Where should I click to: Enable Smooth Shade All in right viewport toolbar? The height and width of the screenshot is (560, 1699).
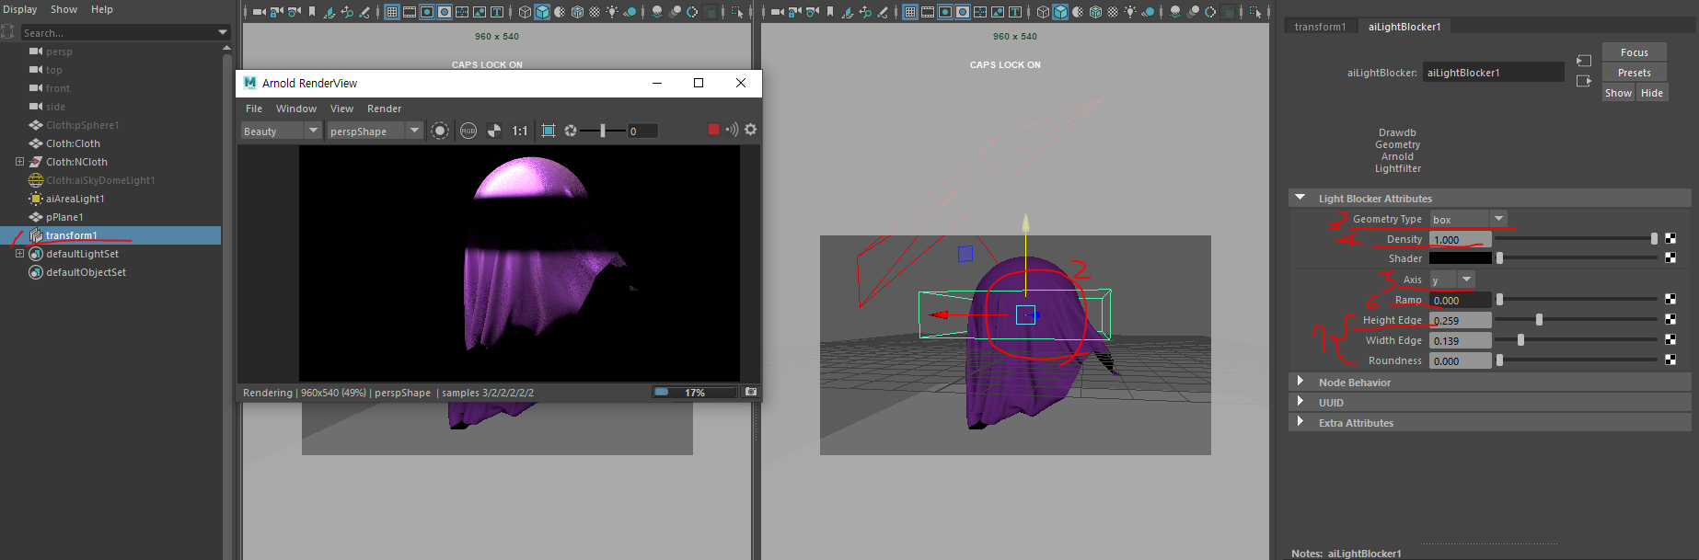(1060, 12)
